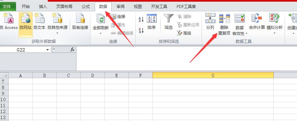Image resolution: width=297 pixels, height=121 pixels.
Task: Select column C header
Action: click(x=68, y=75)
